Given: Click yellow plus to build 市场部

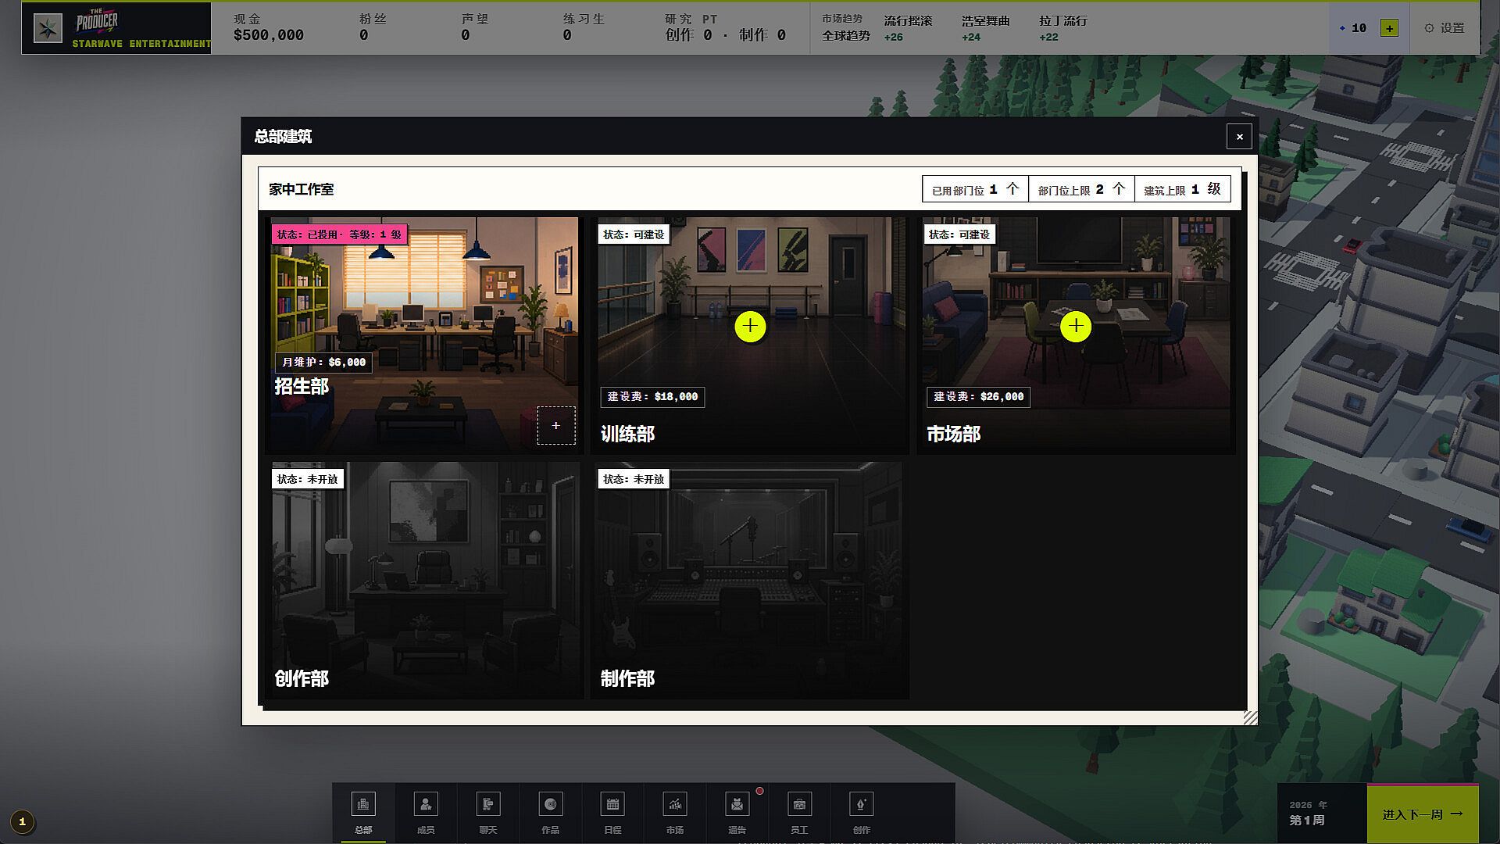Looking at the screenshot, I should point(1076,326).
